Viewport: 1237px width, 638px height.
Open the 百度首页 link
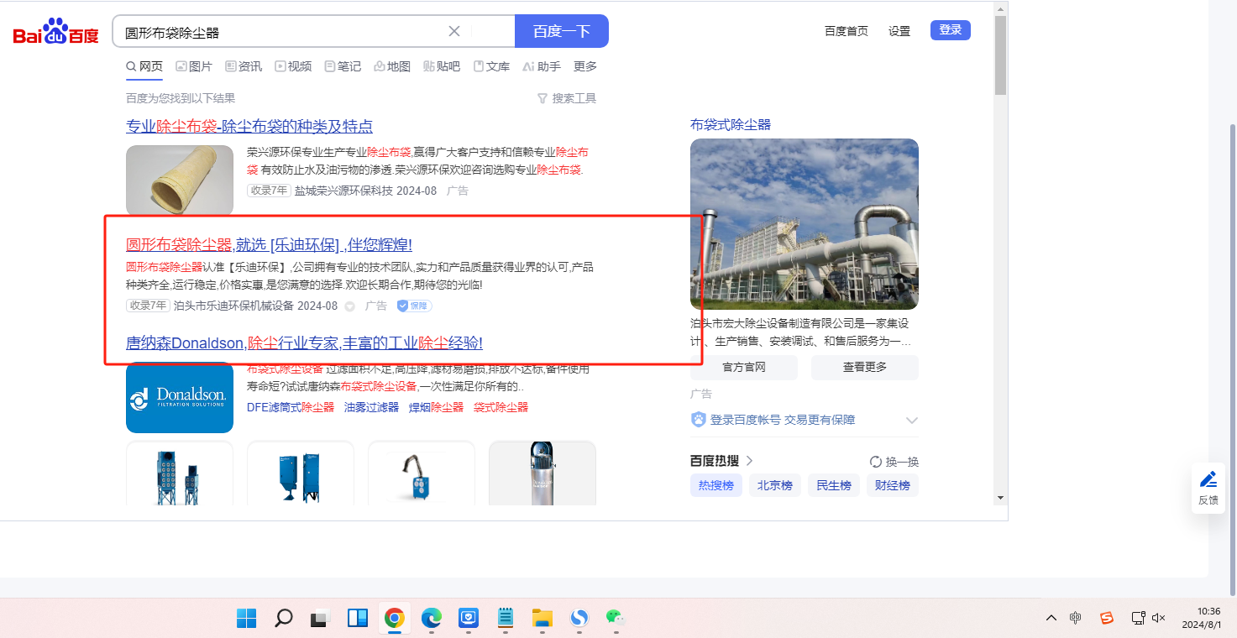coord(847,31)
